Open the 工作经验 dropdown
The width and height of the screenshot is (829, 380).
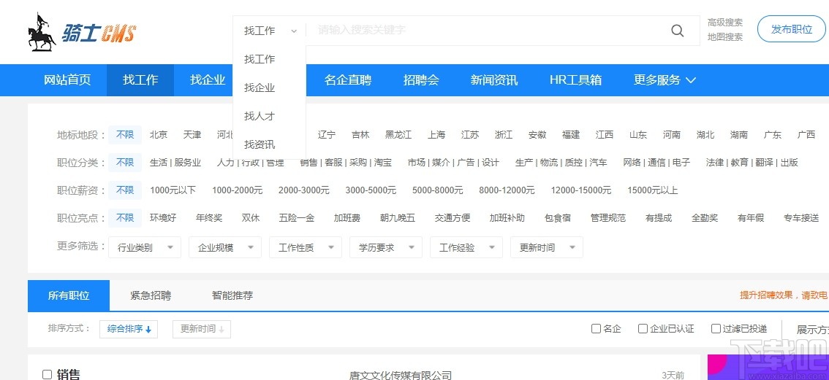pyautogui.click(x=466, y=247)
